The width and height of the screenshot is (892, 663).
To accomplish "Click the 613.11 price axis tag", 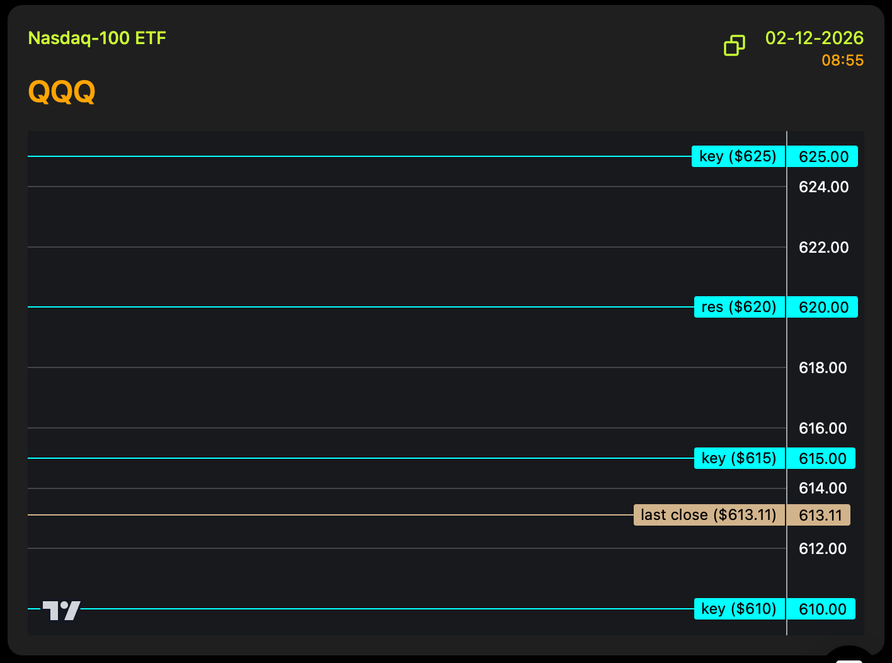I will tap(819, 515).
